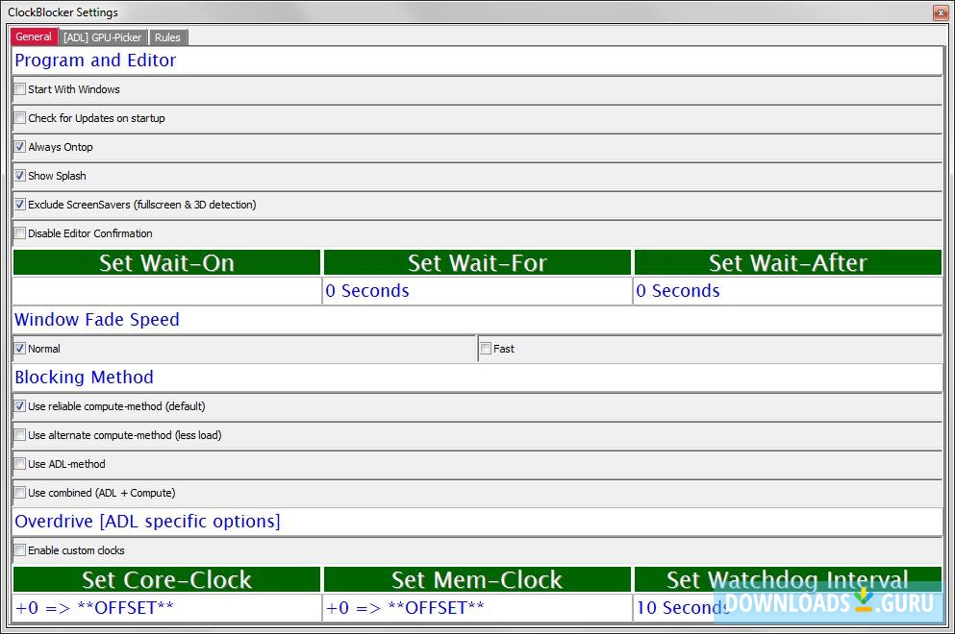Click the Set Watchdog Interval button

coord(788,579)
